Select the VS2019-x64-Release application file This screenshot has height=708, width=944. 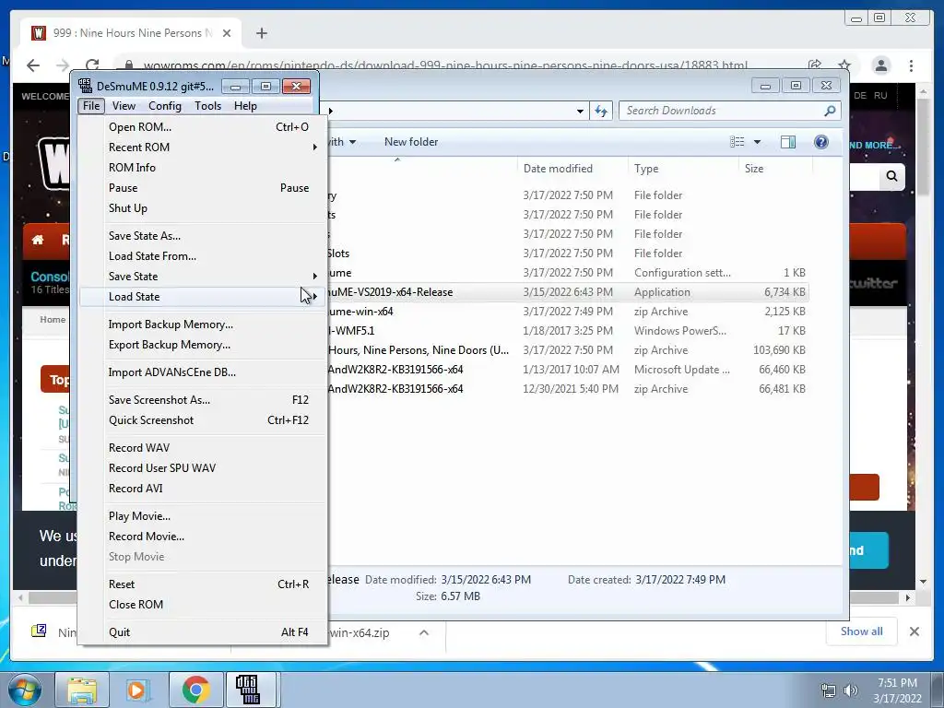[x=566, y=292]
